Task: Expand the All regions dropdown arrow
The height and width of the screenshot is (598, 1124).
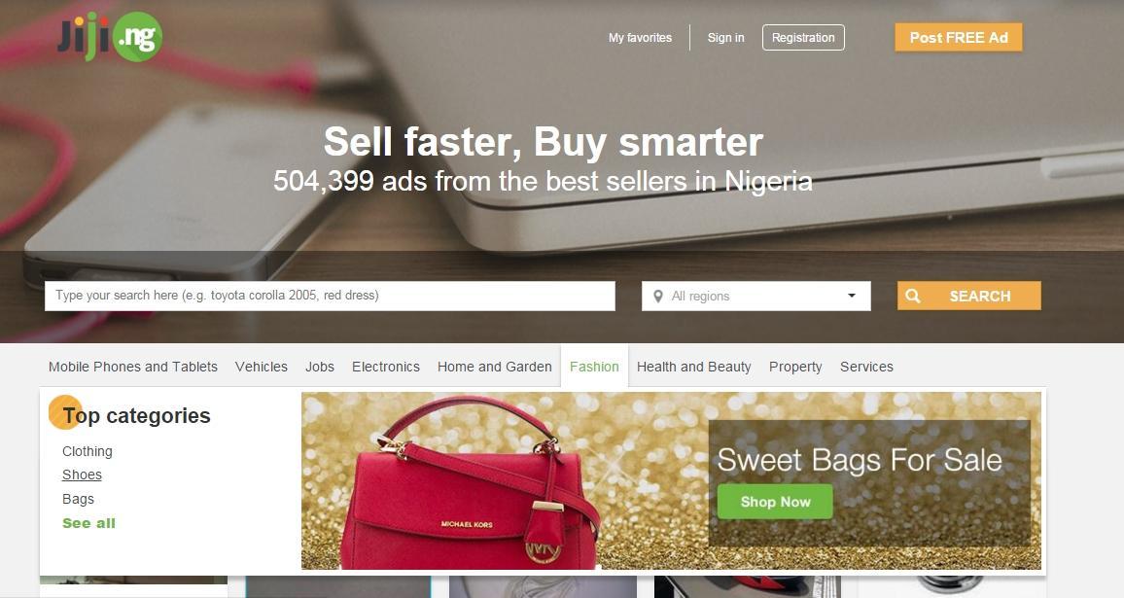Action: (852, 296)
